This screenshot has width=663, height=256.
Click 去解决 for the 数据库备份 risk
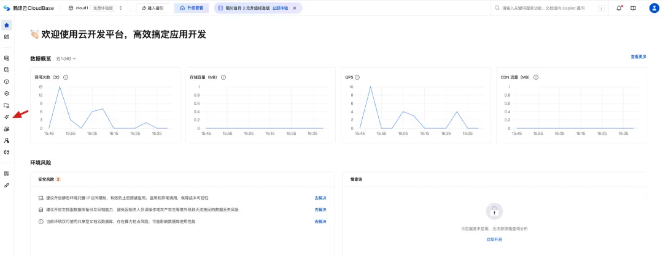[320, 209]
